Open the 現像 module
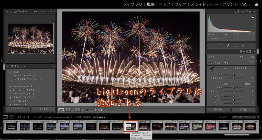262x140 pixels. (150, 4)
